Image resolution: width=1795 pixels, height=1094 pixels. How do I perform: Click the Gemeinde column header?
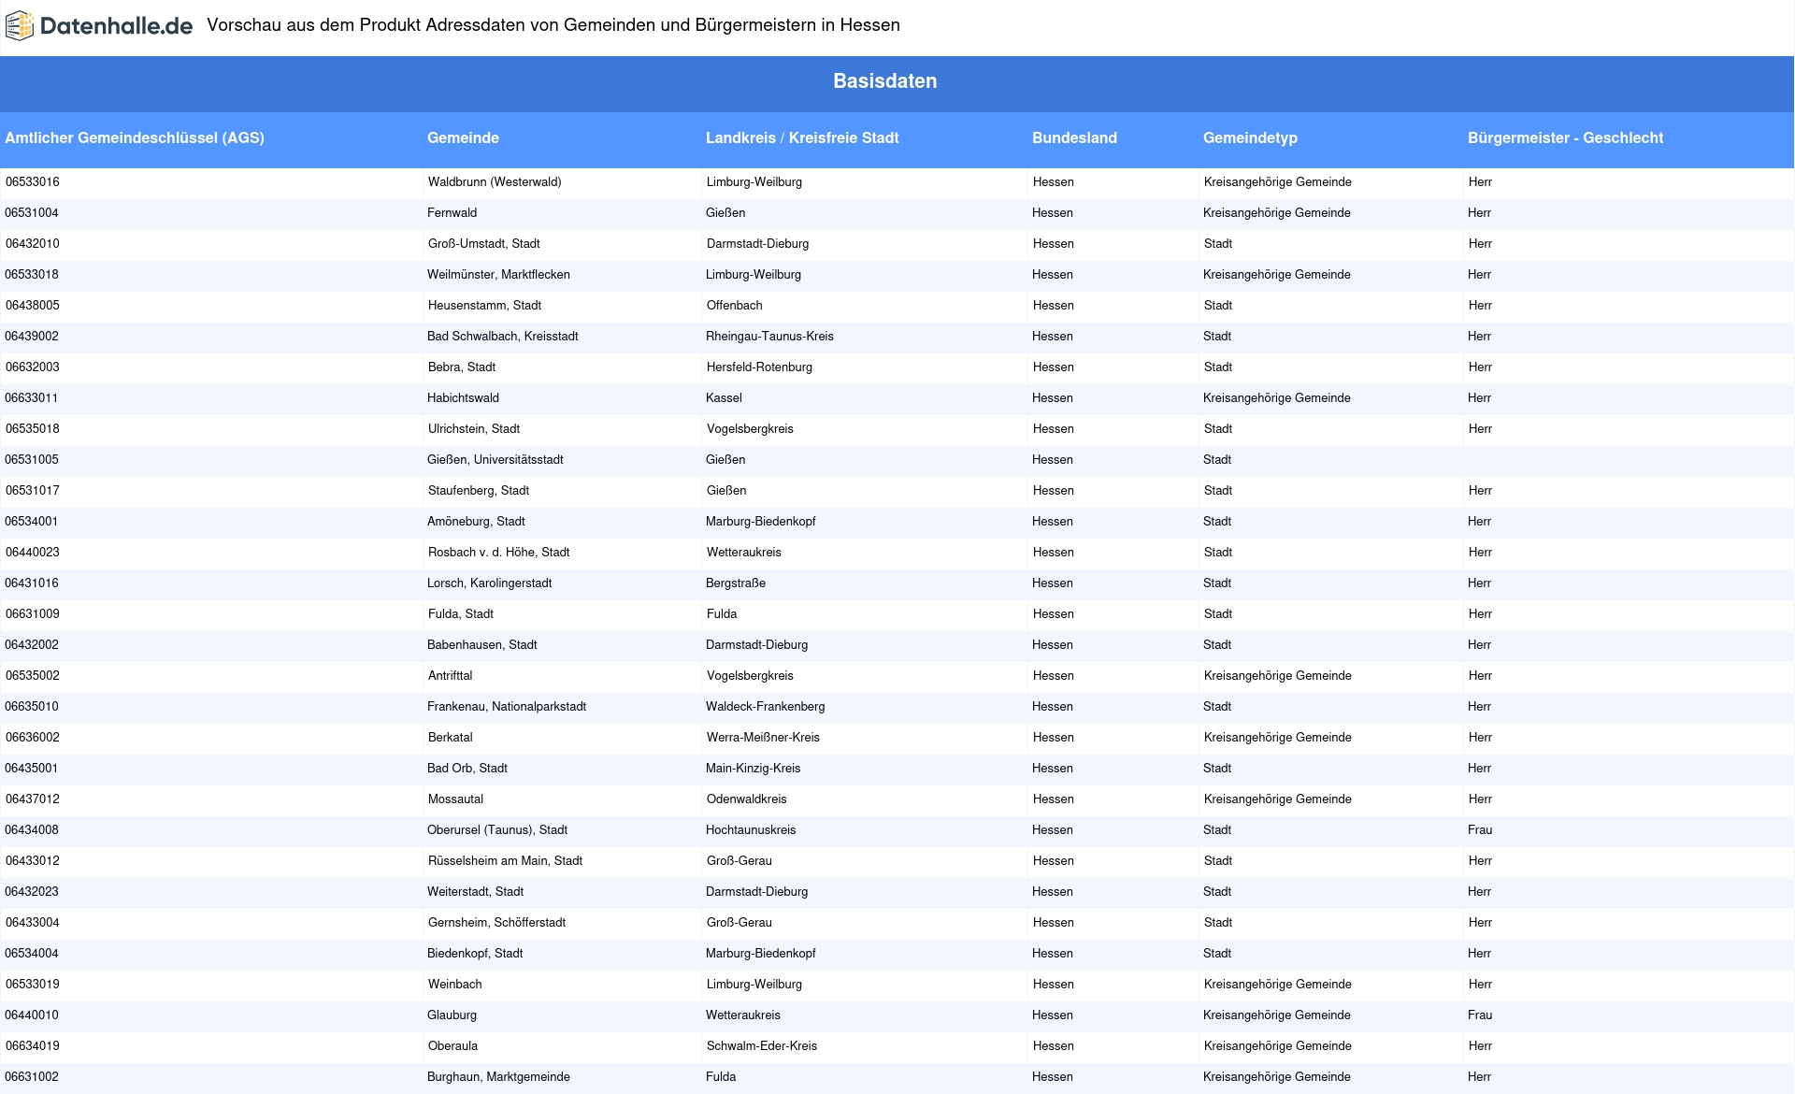point(463,137)
